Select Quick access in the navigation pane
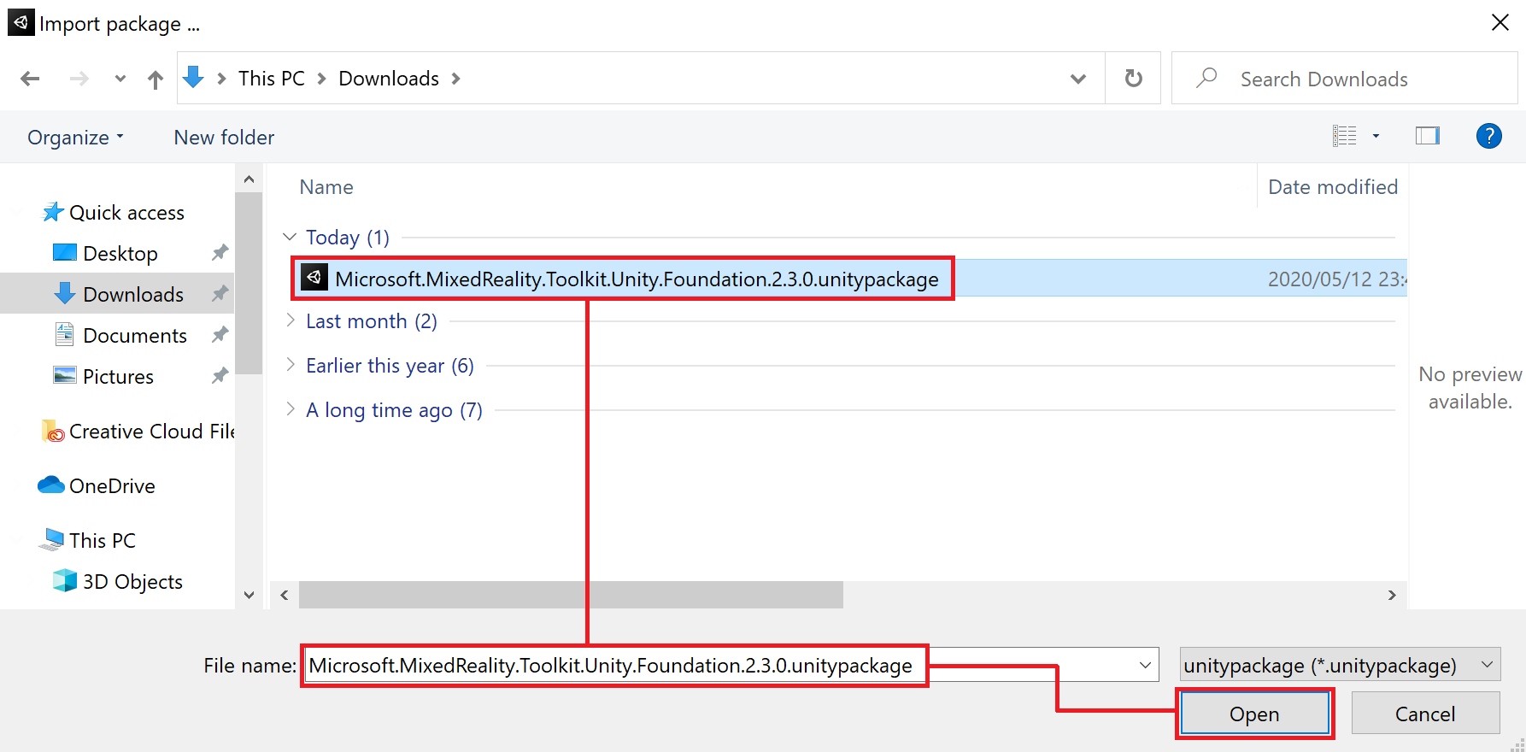1526x752 pixels. [126, 213]
